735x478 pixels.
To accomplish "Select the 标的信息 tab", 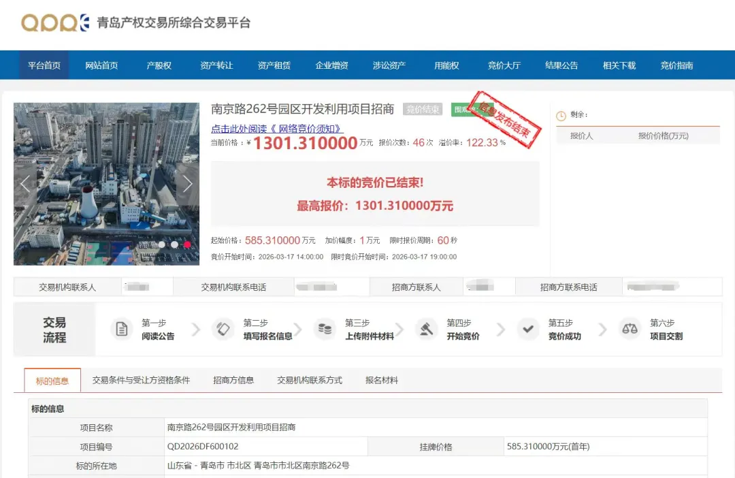I will 52,381.
